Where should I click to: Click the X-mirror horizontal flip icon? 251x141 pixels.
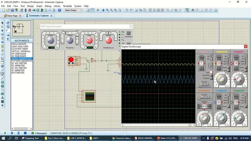tap(8, 35)
